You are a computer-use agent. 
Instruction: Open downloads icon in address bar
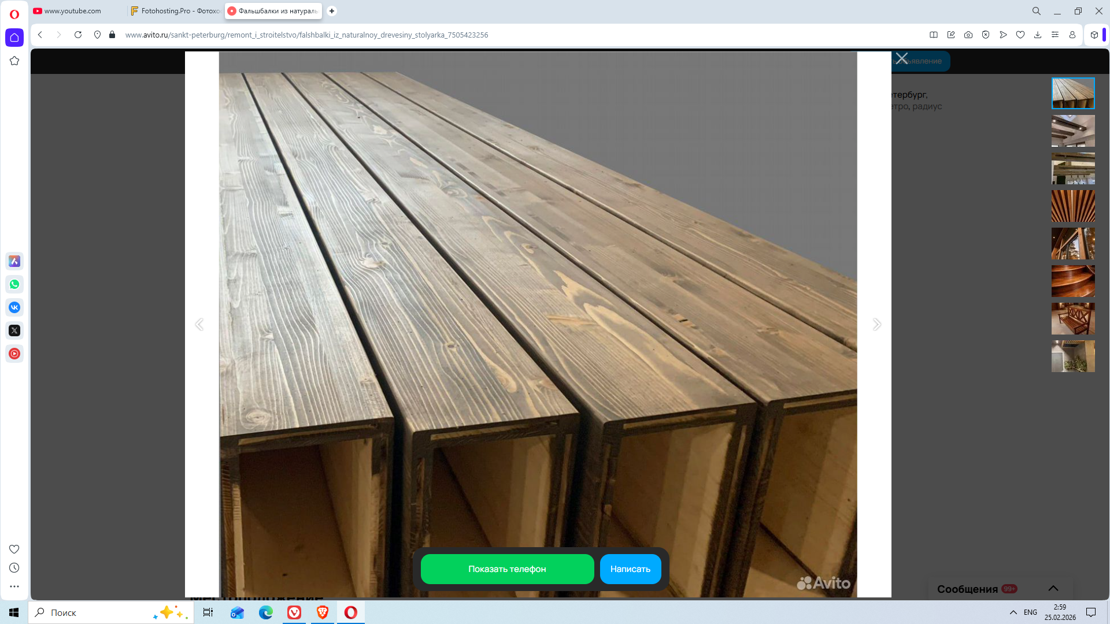pyautogui.click(x=1038, y=35)
